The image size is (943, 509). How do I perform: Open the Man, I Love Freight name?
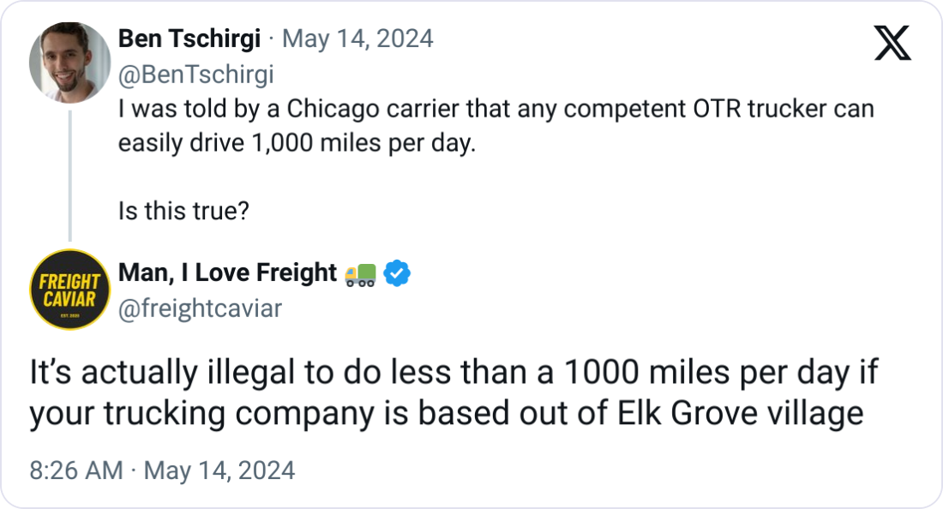click(x=227, y=272)
